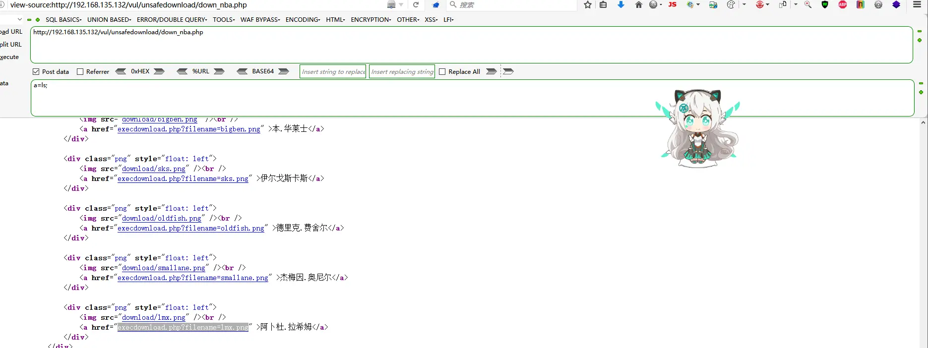This screenshot has width=928, height=348.
Task: Click the green plus beside post data box
Action: 921,92
